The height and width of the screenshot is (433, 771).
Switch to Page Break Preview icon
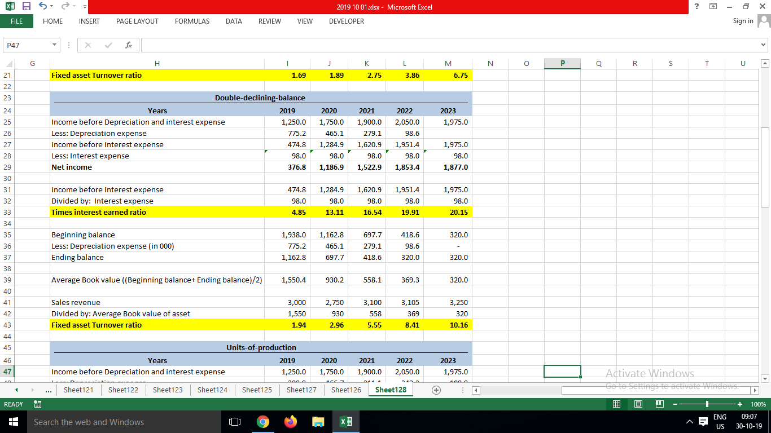pyautogui.click(x=659, y=404)
